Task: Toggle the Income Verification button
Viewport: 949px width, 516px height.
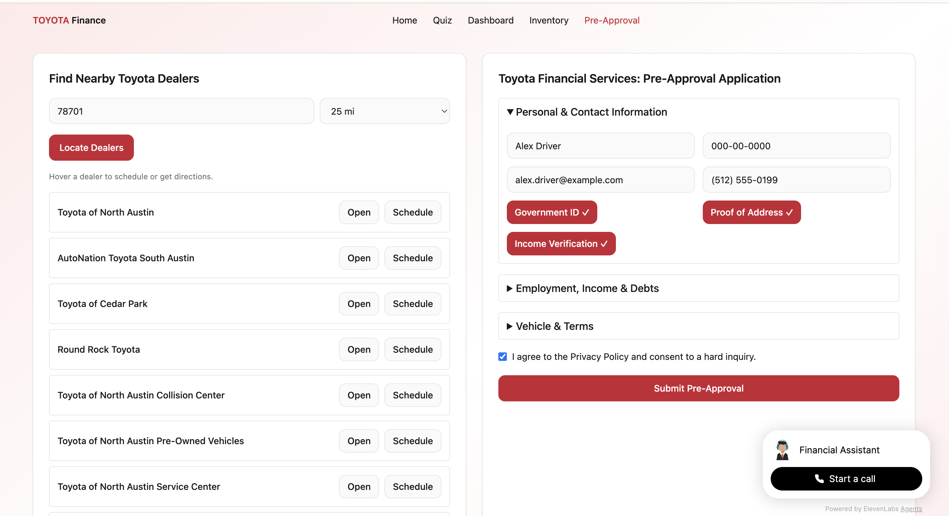Action: (x=561, y=243)
